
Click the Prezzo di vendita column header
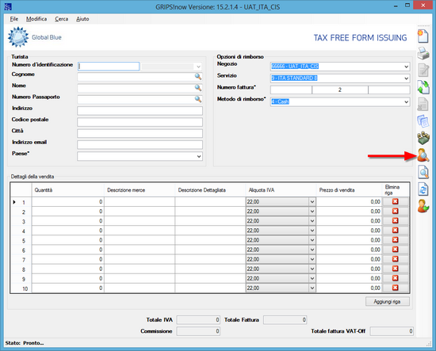tap(349, 190)
